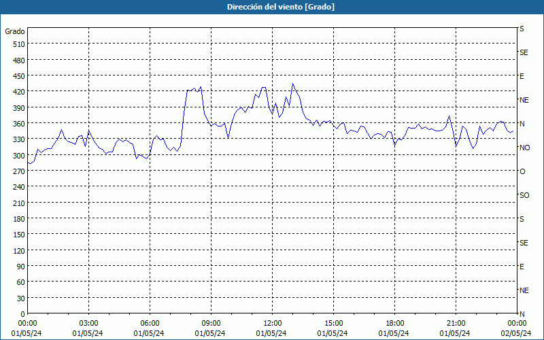Click the 02/05/24 date label
This screenshot has width=544, height=340.
516,333
